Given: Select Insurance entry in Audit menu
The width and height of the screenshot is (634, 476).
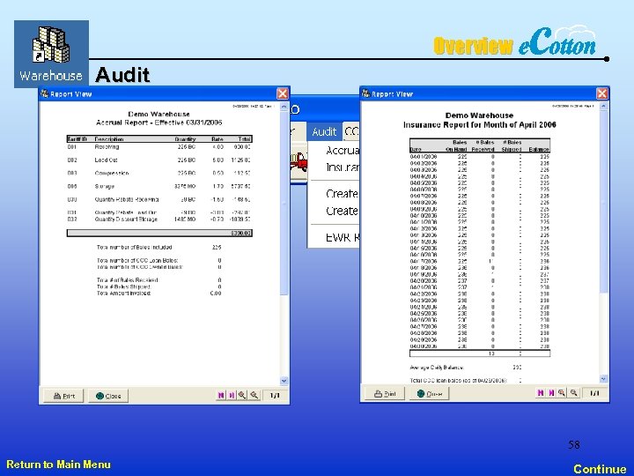Looking at the screenshot, I should [x=342, y=167].
